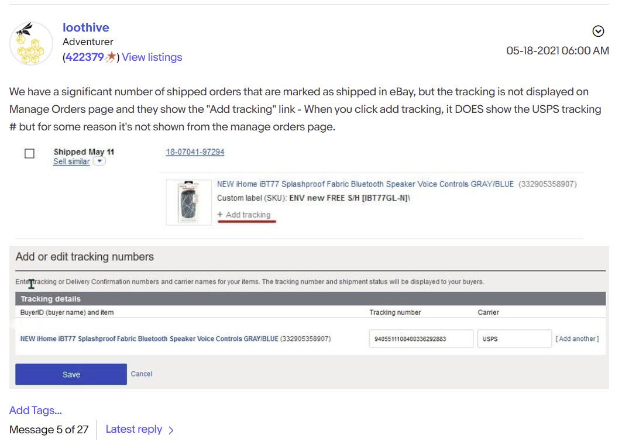
Task: Open feedback score 422379
Action: [84, 57]
